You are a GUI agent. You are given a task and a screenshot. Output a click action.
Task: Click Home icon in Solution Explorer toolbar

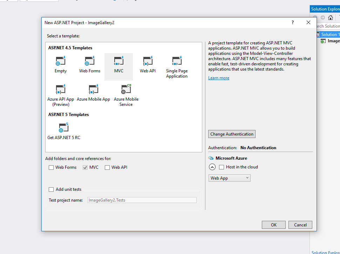coord(331,17)
